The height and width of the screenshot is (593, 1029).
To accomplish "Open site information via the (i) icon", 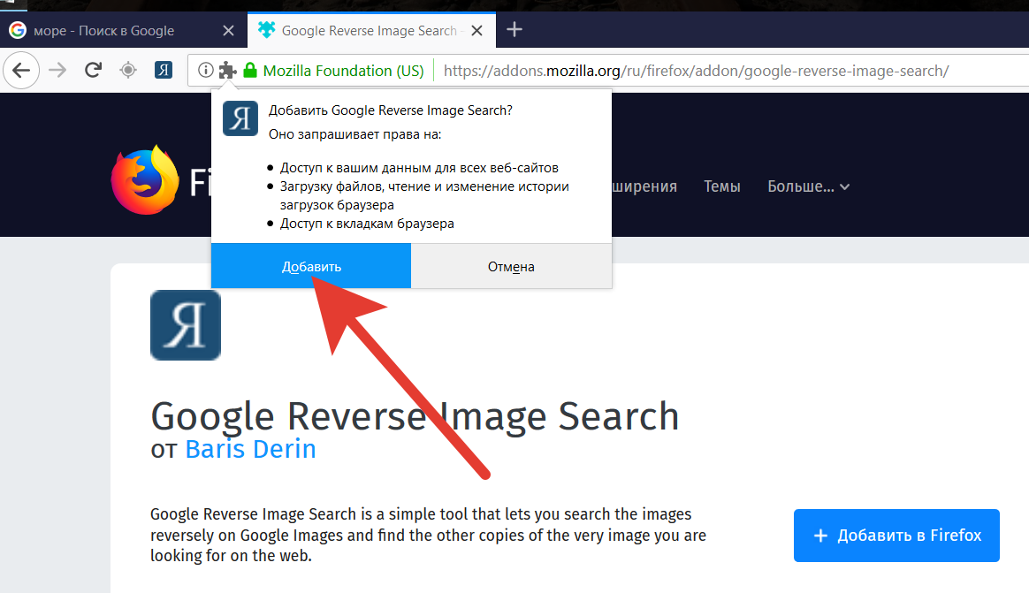I will pyautogui.click(x=205, y=71).
